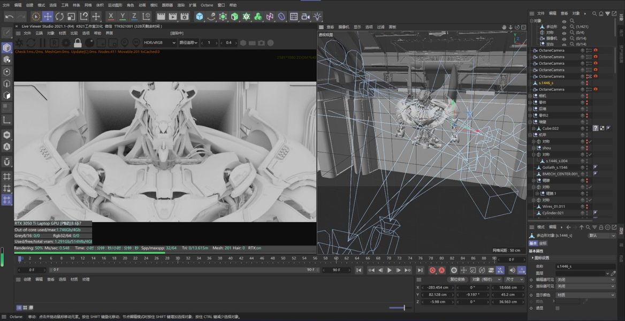Open 渲染器可见 dropdown
Image resolution: width=625 pixels, height=321 pixels.
pyautogui.click(x=585, y=286)
